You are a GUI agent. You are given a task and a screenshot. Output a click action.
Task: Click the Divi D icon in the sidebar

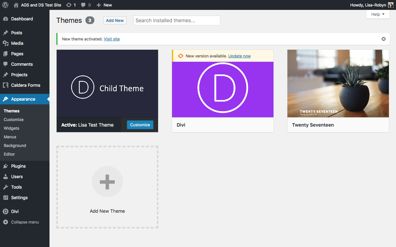pyautogui.click(x=6, y=211)
